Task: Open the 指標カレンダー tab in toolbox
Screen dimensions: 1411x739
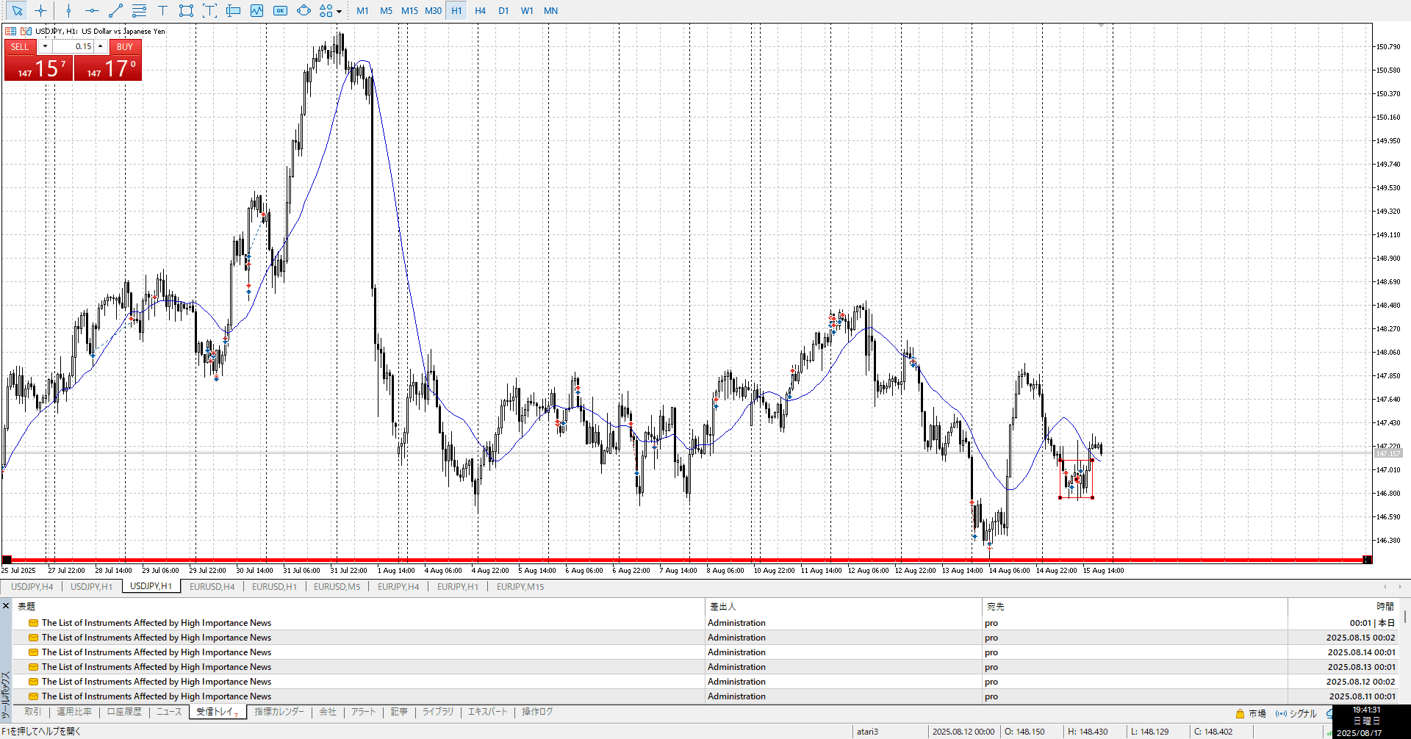Action: pyautogui.click(x=279, y=712)
